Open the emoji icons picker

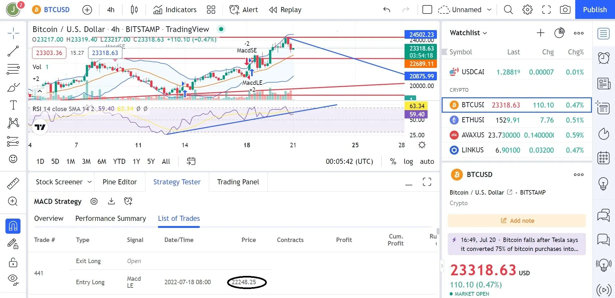pyautogui.click(x=13, y=159)
